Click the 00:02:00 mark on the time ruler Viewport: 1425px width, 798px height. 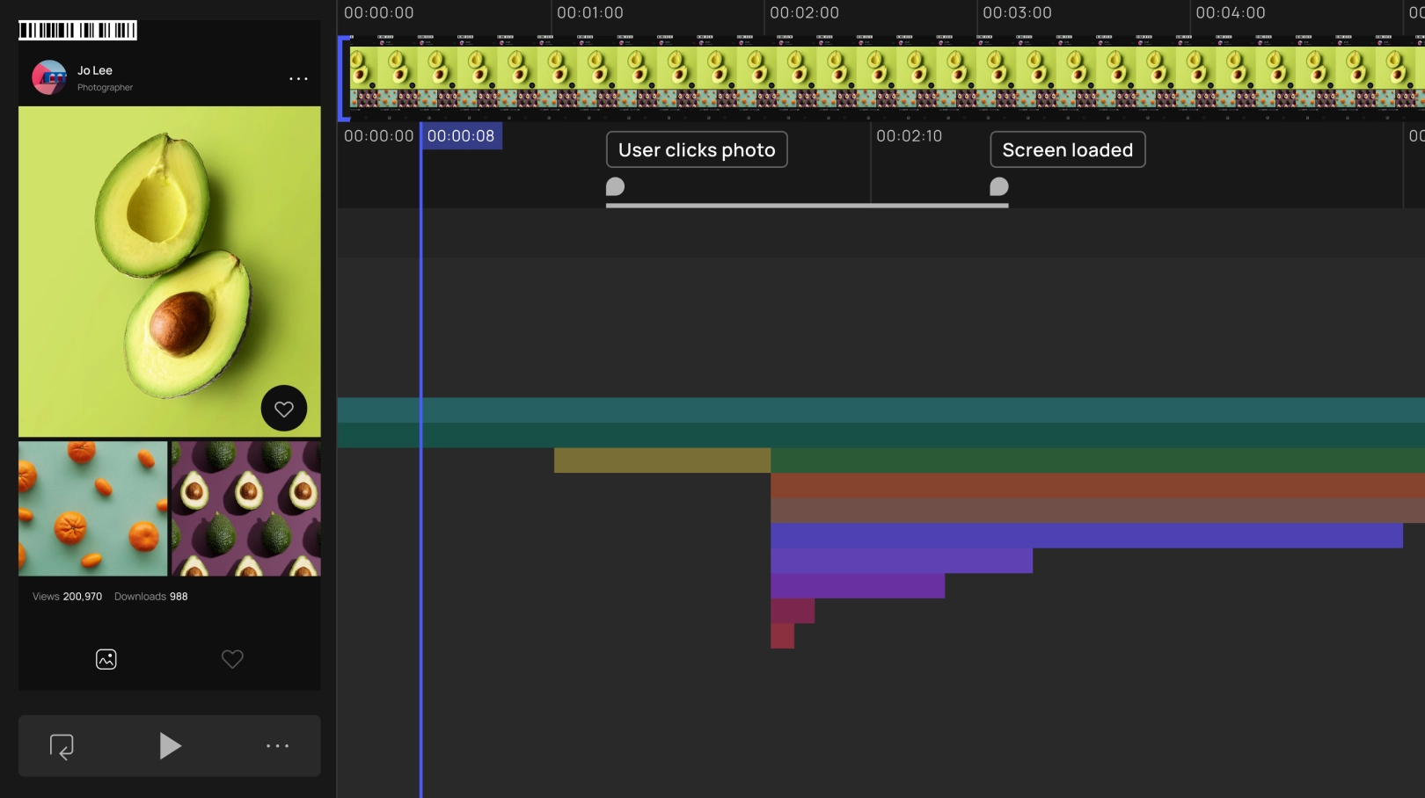point(804,13)
